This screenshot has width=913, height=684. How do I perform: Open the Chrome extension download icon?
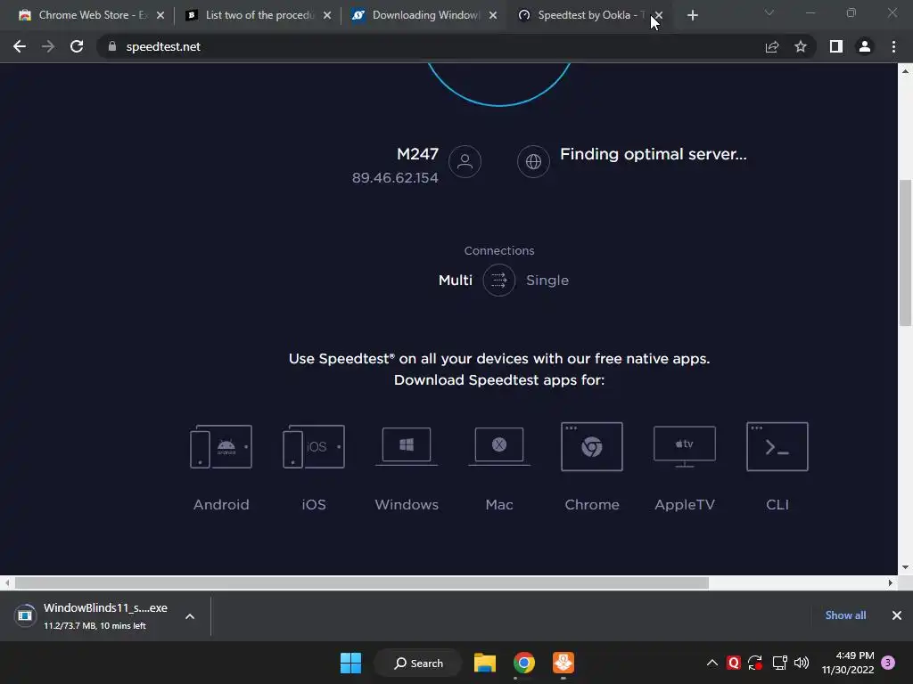tap(592, 447)
